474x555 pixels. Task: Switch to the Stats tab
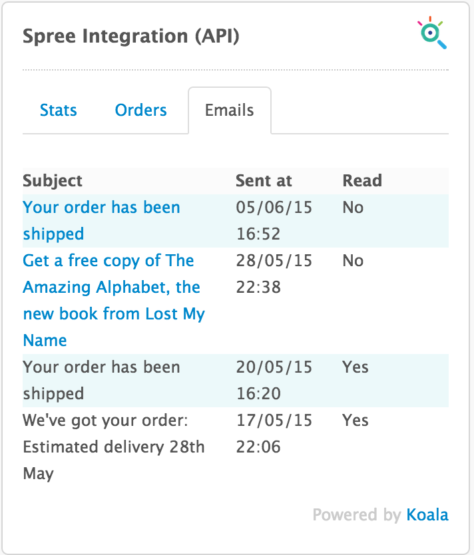pyautogui.click(x=59, y=110)
